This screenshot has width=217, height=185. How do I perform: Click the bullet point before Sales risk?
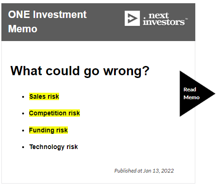point(23,97)
